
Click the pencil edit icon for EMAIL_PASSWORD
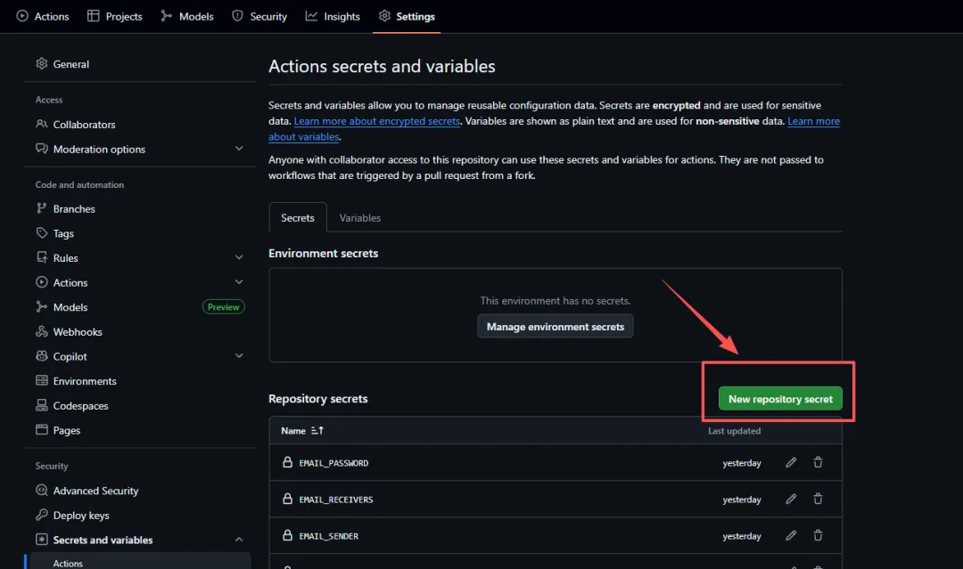pyautogui.click(x=791, y=463)
